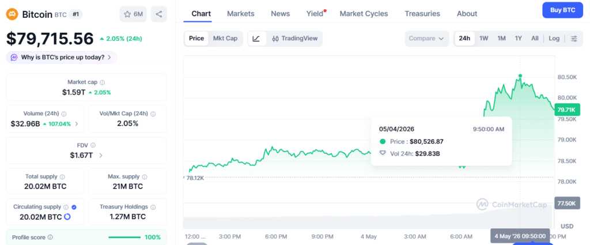The width and height of the screenshot is (590, 245).
Task: Open the Chart tab
Action: pos(201,14)
